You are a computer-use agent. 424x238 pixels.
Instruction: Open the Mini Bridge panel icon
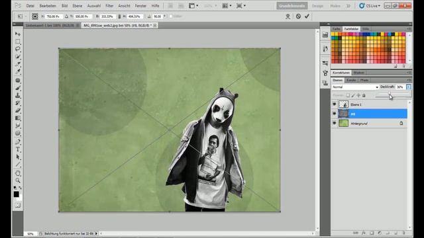(x=325, y=35)
